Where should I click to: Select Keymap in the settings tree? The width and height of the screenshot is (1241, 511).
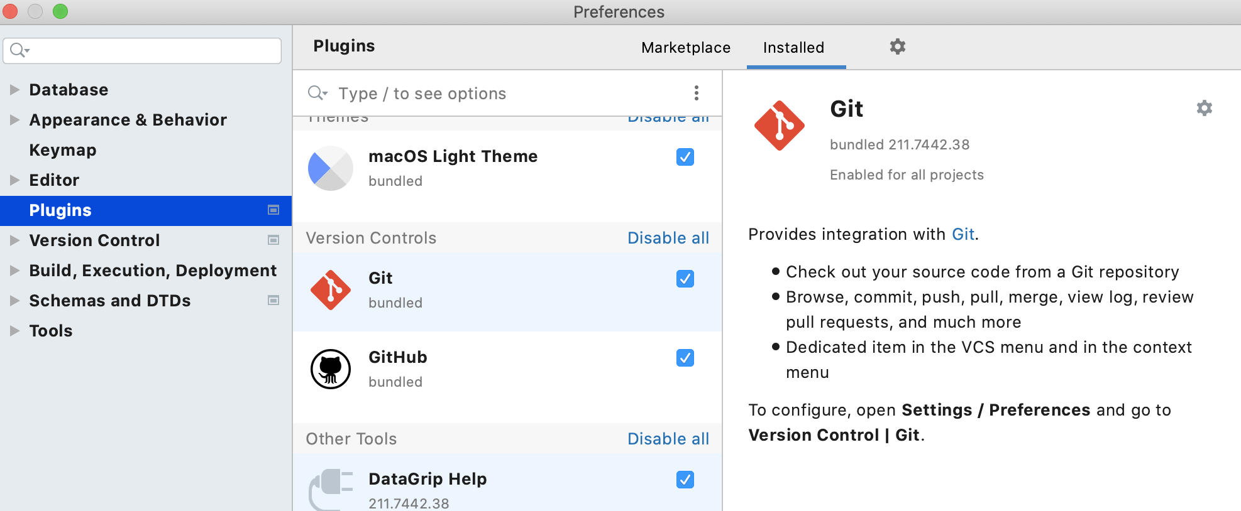point(63,150)
